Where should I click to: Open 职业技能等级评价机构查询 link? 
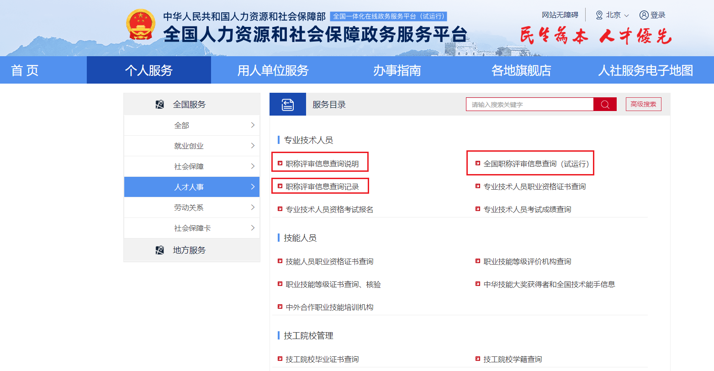coord(527,261)
